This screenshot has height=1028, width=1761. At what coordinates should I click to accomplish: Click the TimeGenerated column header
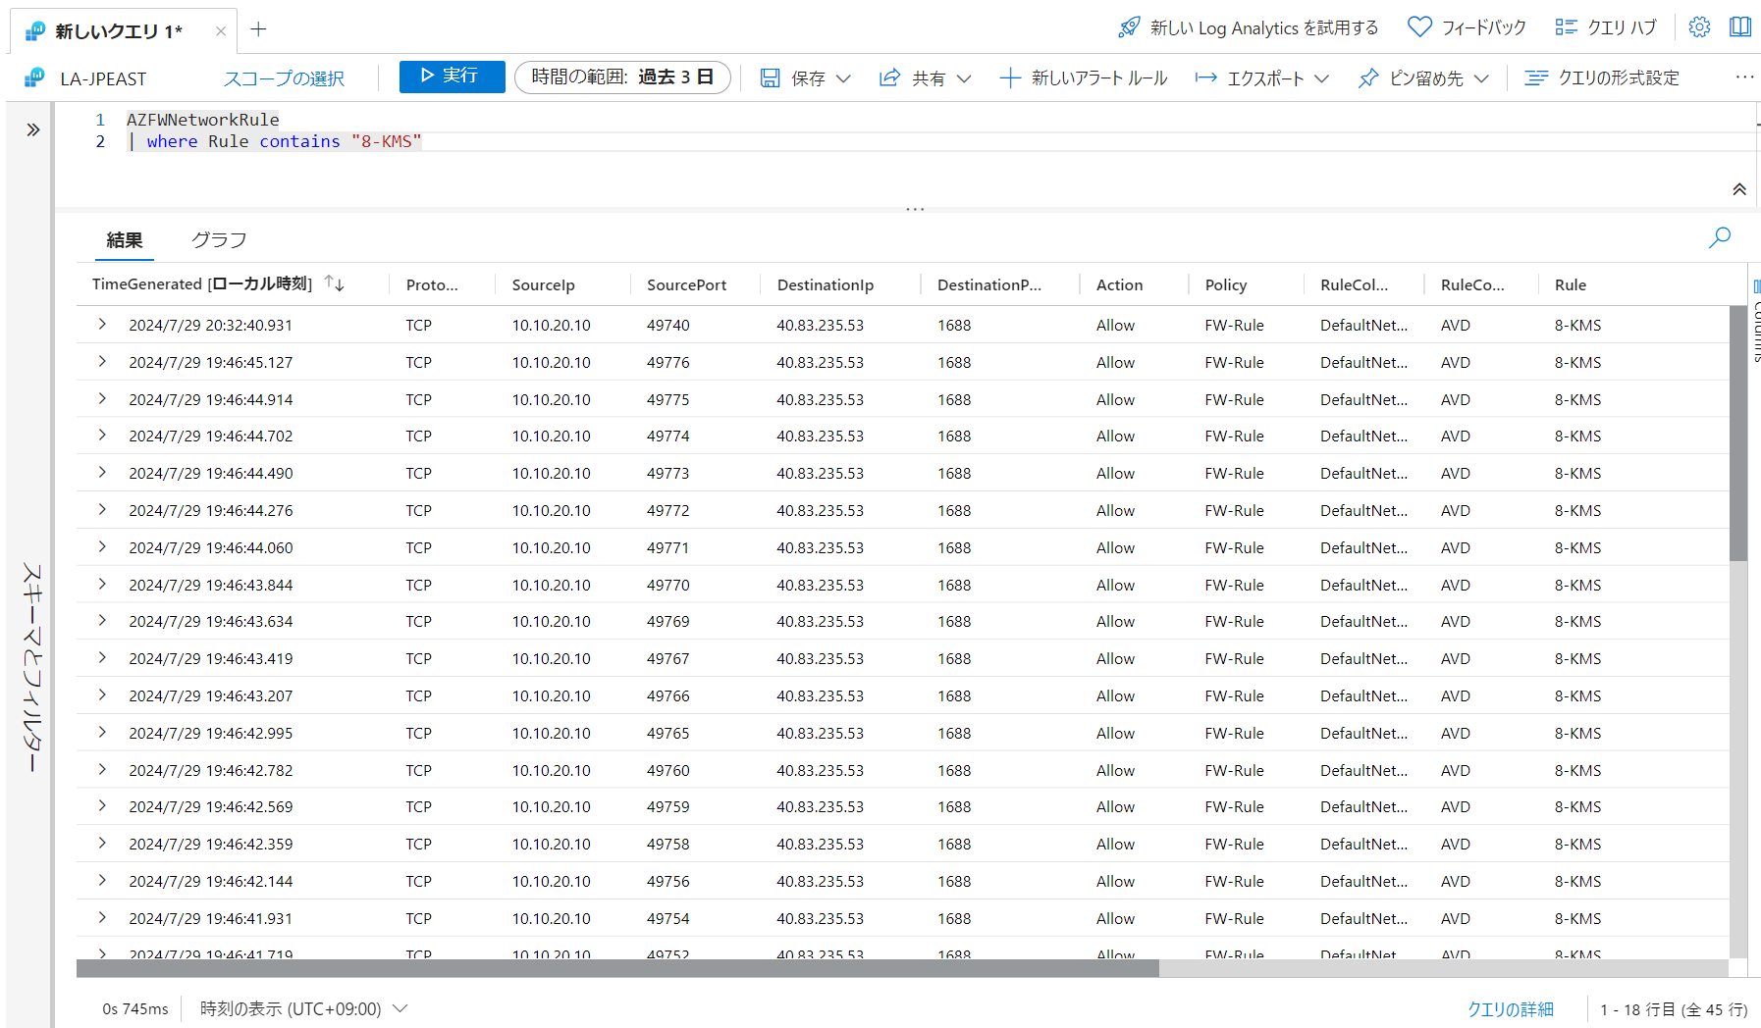[x=202, y=283]
